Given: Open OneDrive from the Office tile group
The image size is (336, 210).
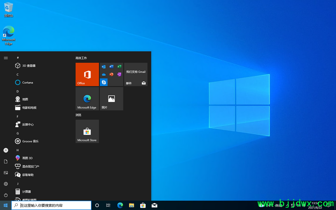Looking at the screenshot, I should click(x=104, y=75).
